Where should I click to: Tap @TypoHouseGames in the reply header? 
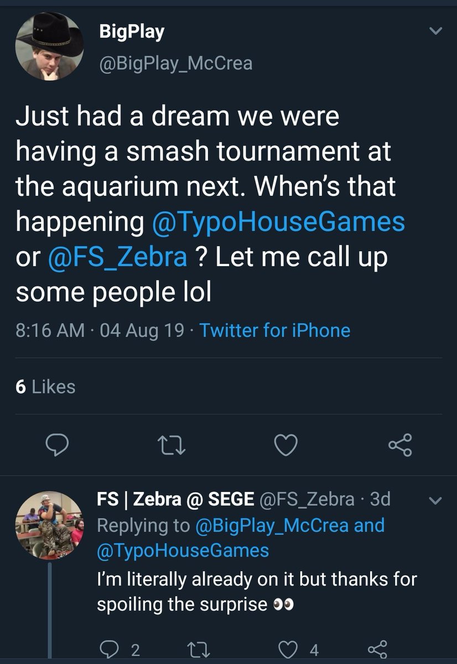coord(183,550)
